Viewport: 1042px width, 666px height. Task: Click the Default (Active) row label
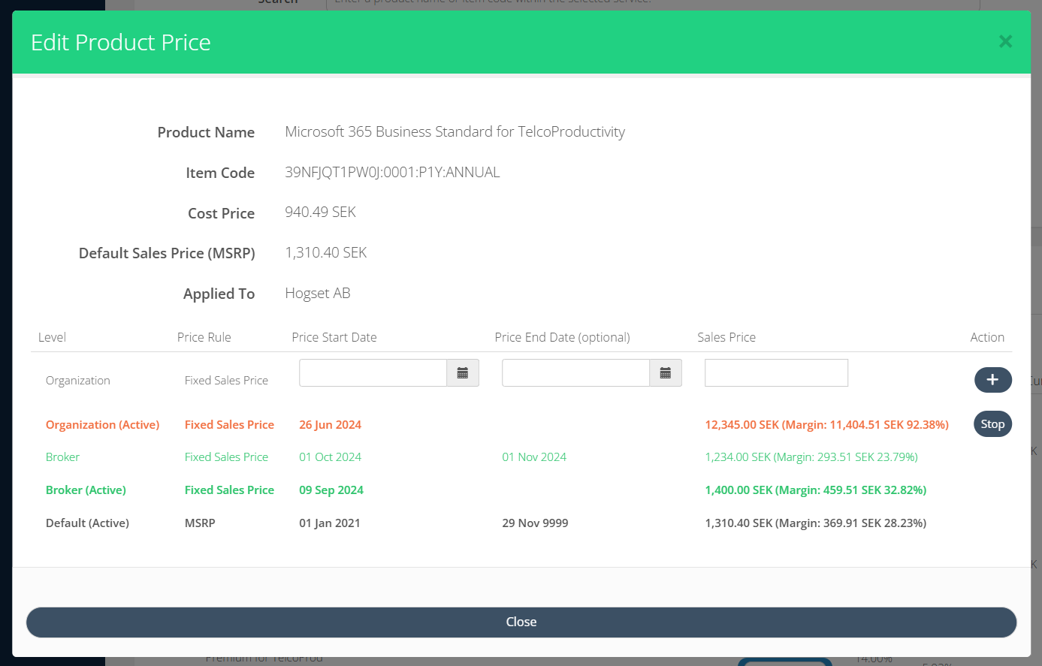pyautogui.click(x=87, y=523)
